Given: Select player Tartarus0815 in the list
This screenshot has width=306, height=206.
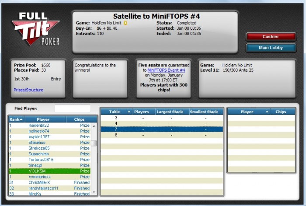Looking at the screenshot, I should pos(49,160).
